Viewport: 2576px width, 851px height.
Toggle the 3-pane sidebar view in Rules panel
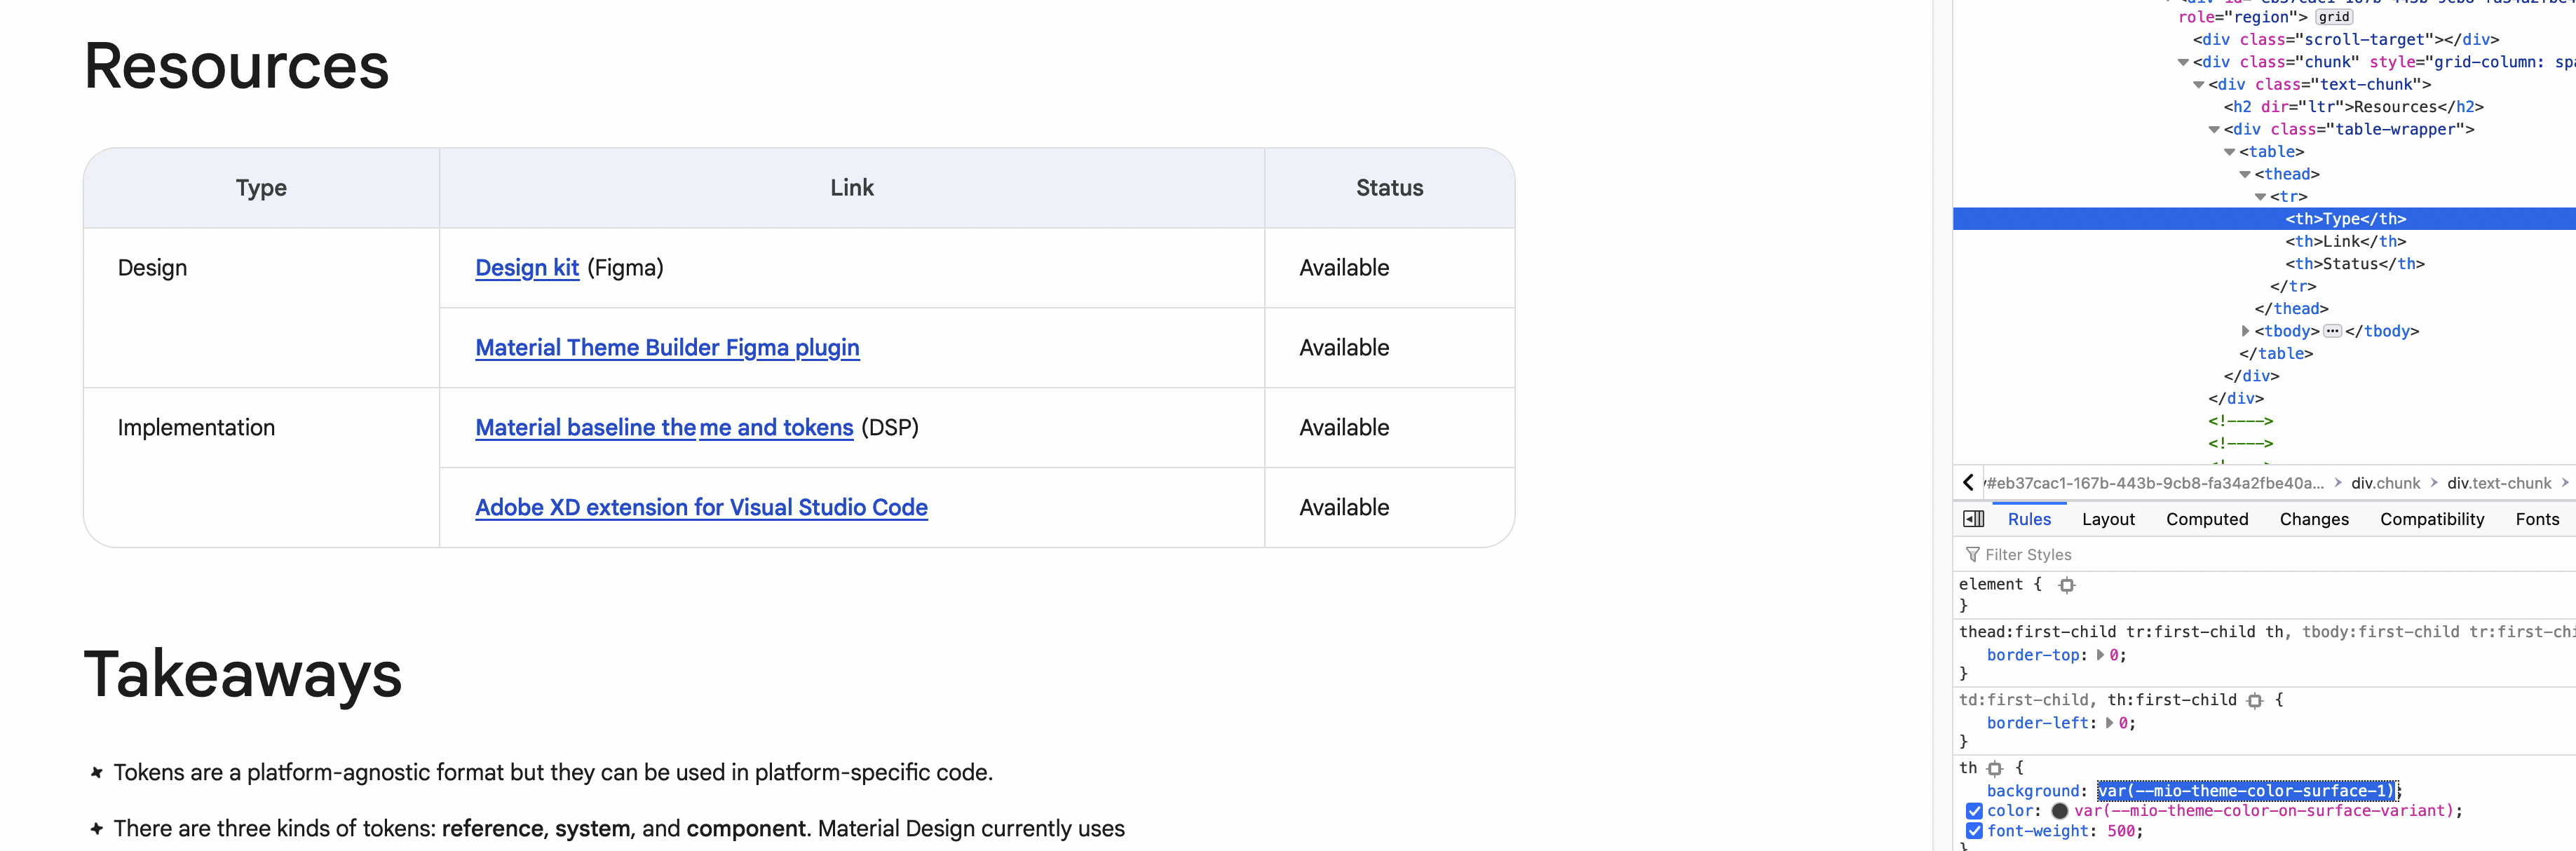(1973, 519)
